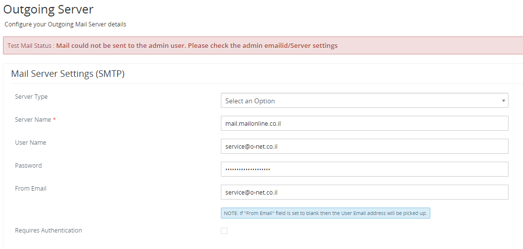The height and width of the screenshot is (249, 523).
Task: Click the Test Mail Status label in banner
Action: tap(31, 46)
